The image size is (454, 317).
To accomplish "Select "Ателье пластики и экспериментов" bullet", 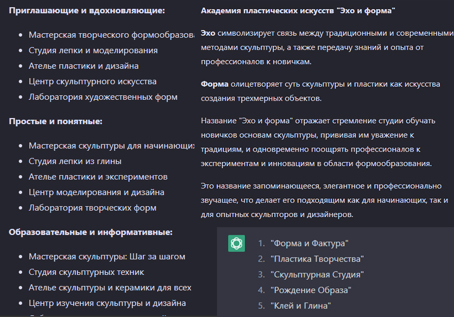I will 98,177.
